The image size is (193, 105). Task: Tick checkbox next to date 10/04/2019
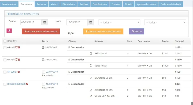tap(44, 84)
